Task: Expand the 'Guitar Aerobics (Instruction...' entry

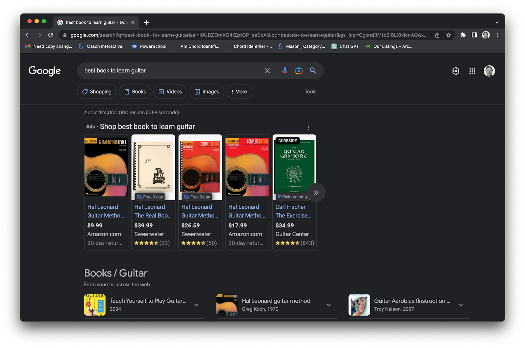Action: [461, 305]
